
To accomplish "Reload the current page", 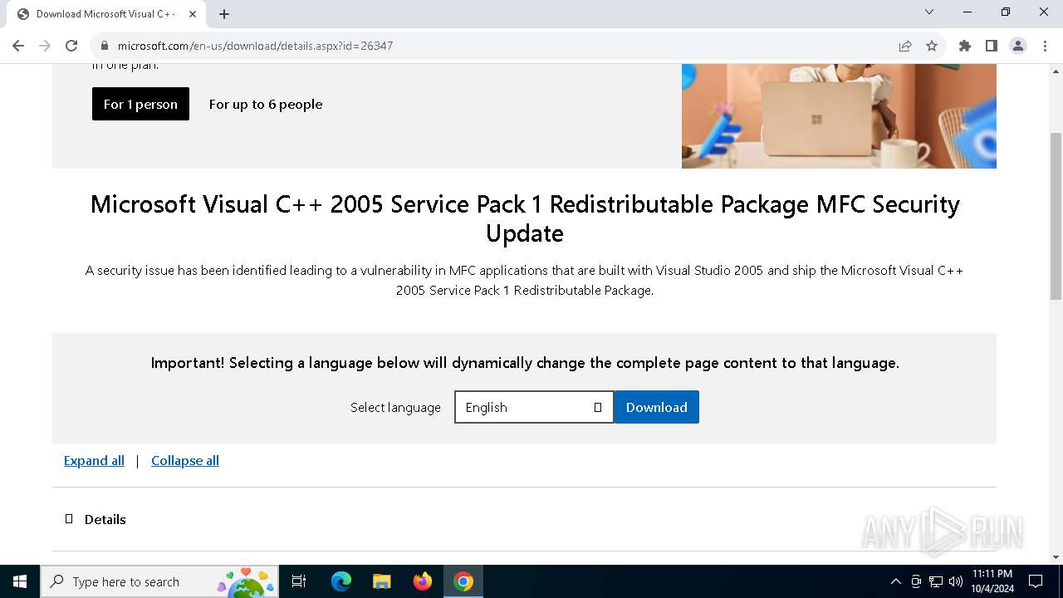I will click(71, 46).
